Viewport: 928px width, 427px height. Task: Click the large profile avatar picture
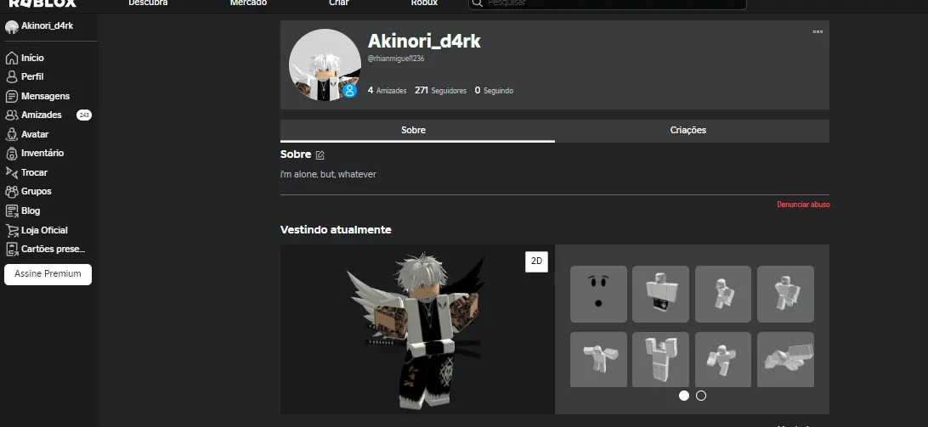coord(325,65)
